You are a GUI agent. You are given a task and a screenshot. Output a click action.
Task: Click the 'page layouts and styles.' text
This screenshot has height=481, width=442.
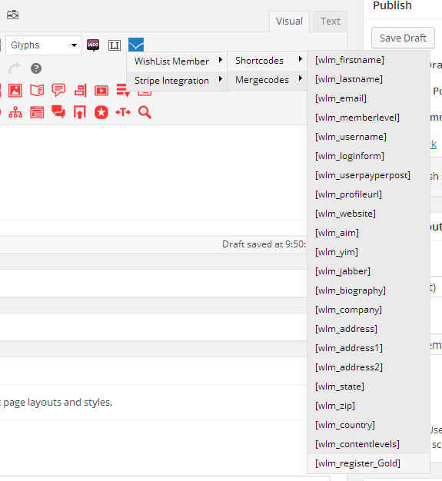click(58, 402)
